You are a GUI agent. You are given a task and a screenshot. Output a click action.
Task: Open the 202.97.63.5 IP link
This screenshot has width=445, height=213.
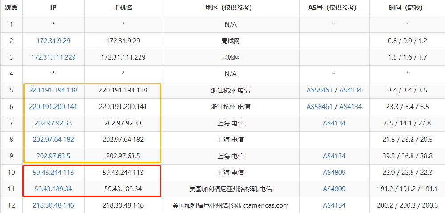pos(53,156)
